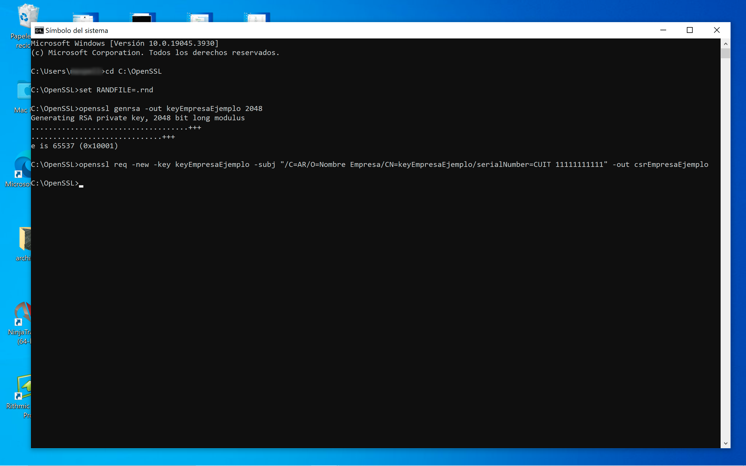Click the 'Símbolo del sistema' title text

(77, 31)
